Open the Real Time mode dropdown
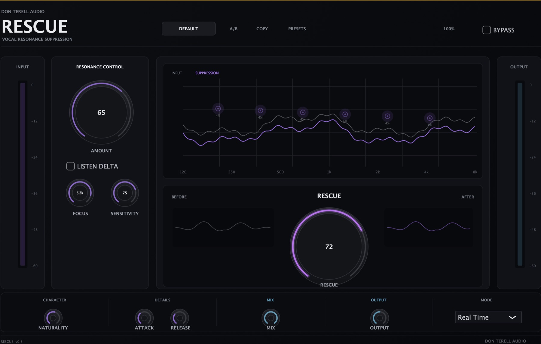The image size is (541, 344). click(x=488, y=317)
